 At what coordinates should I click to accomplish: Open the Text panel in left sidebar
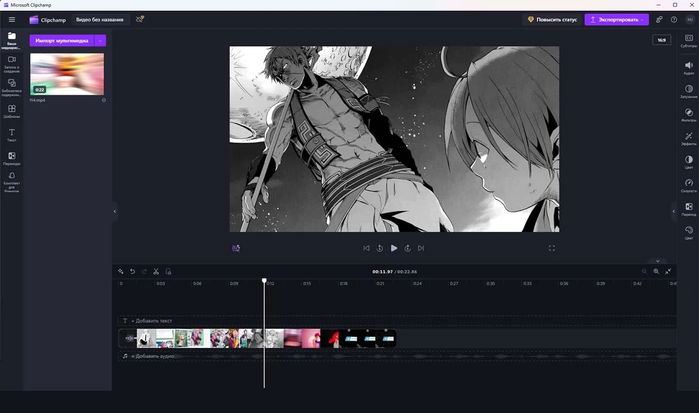[x=12, y=135]
